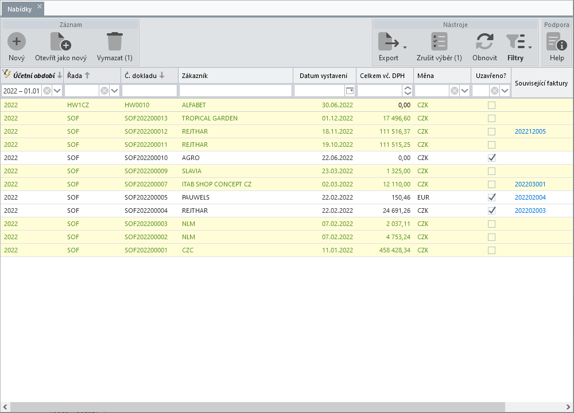Click the horizontal scrollbar thumb
574x413 pixels.
(258, 407)
